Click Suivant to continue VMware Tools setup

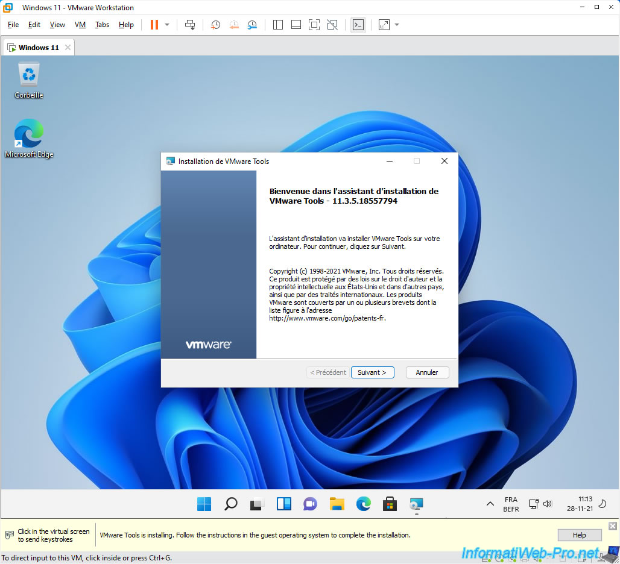coord(372,372)
